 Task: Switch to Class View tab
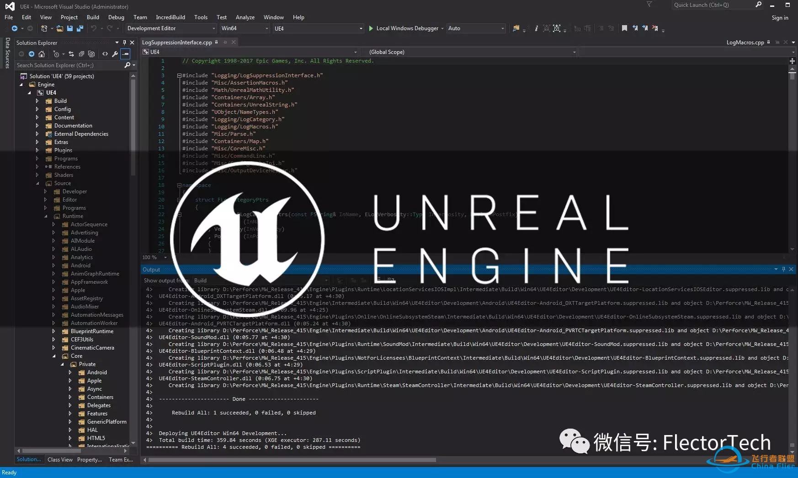(x=60, y=460)
